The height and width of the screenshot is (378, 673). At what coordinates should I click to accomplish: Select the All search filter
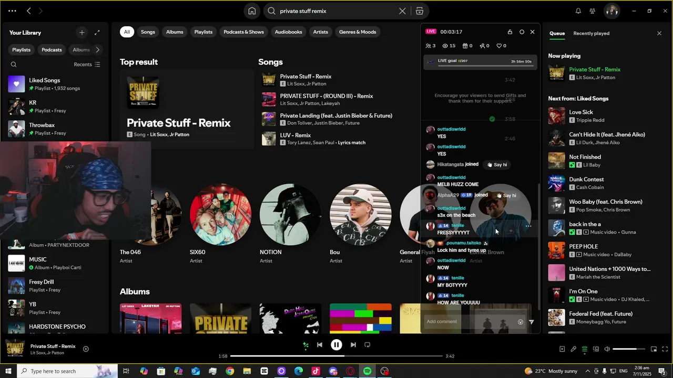(127, 32)
